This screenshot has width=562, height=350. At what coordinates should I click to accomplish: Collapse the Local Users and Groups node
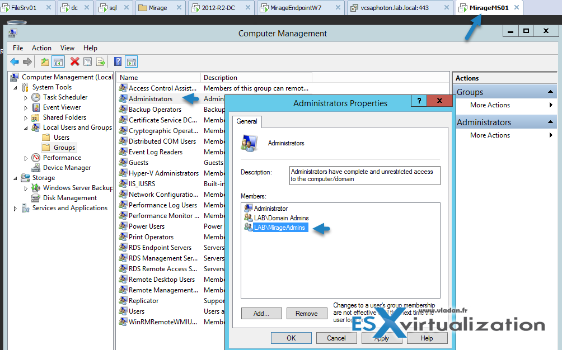point(26,128)
